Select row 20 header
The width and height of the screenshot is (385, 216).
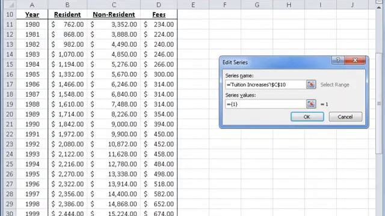pos(10,115)
